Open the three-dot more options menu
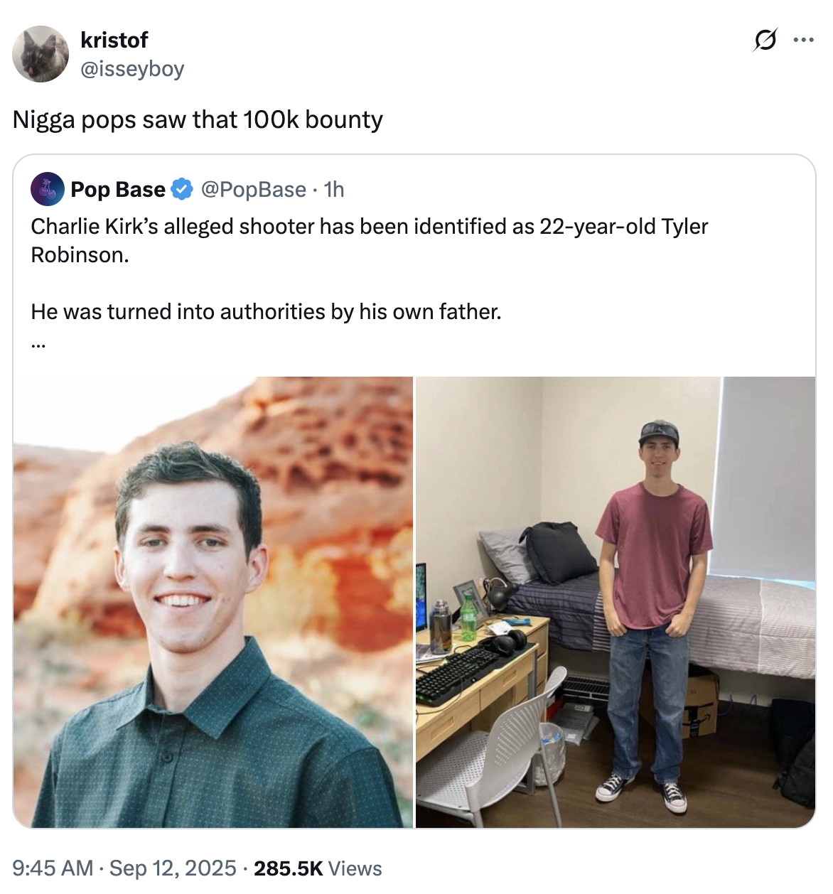The width and height of the screenshot is (833, 894). tap(803, 41)
